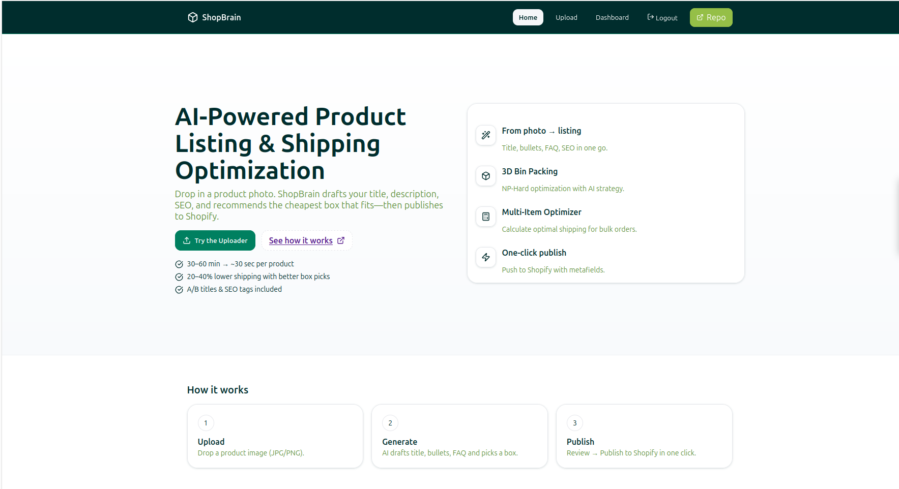Click the external link icon after See how it works
The height and width of the screenshot is (489, 899).
(341, 240)
